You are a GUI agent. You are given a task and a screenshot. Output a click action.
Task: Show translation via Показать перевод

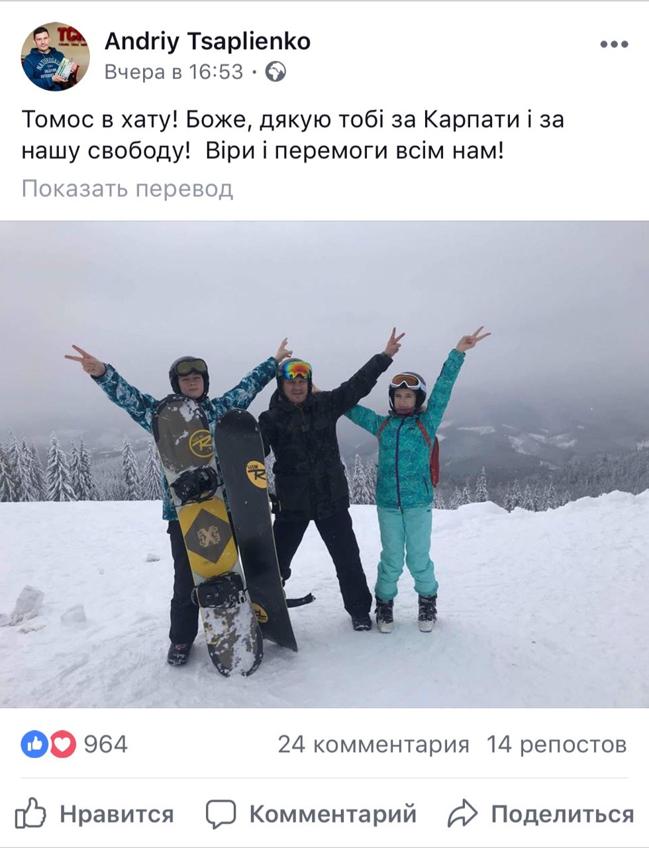point(128,189)
